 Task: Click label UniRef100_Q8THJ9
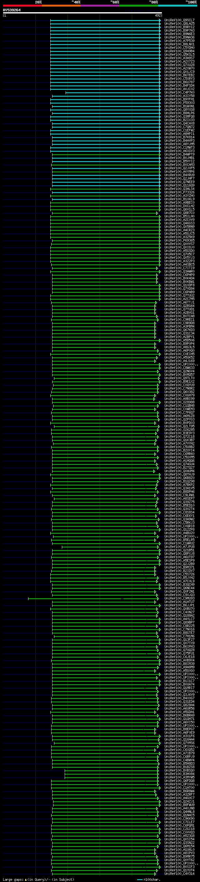[179, 475]
